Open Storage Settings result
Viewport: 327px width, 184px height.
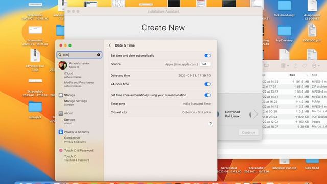point(76,102)
